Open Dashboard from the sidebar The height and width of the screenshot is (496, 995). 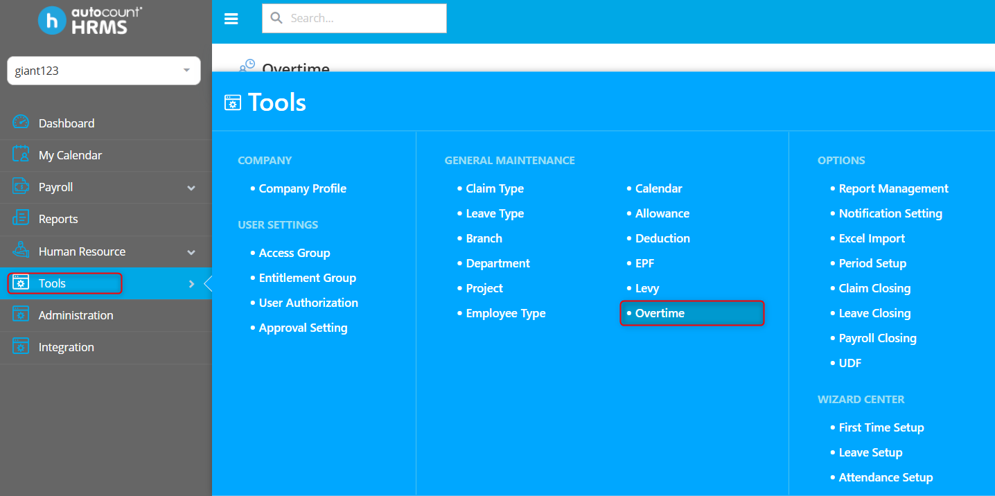(67, 123)
